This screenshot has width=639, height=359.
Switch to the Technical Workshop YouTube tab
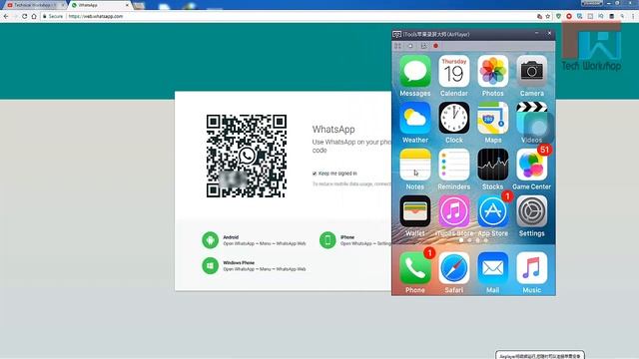click(35, 5)
